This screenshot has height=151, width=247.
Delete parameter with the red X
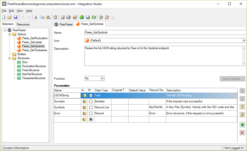pos(242,133)
